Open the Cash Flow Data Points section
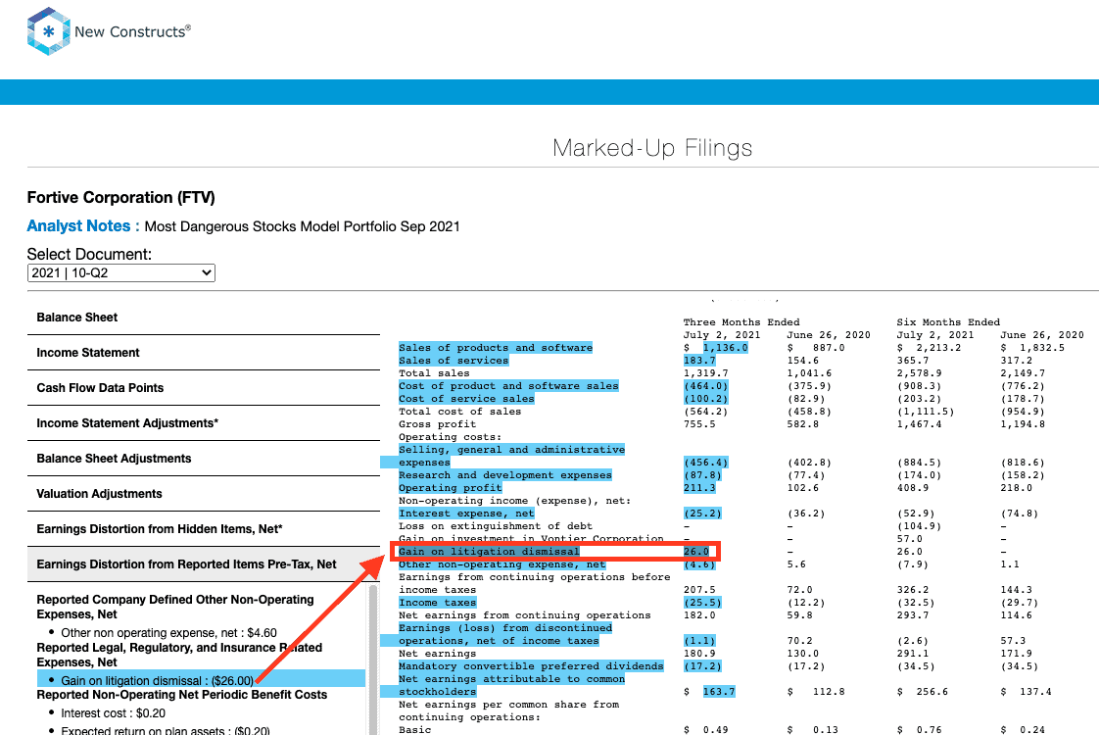1099x735 pixels. click(204, 388)
